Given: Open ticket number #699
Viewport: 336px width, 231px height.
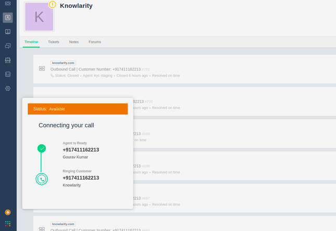Looking at the screenshot, I should 146,134.
